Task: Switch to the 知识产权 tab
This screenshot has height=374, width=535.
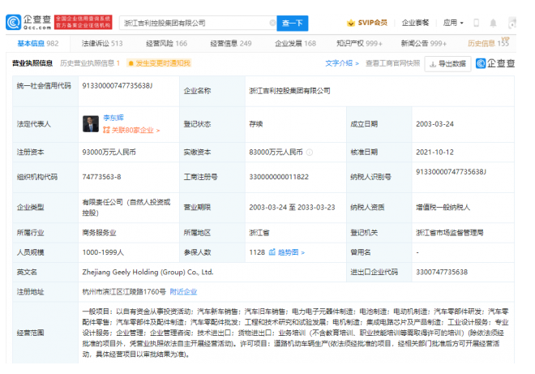Action: click(362, 44)
